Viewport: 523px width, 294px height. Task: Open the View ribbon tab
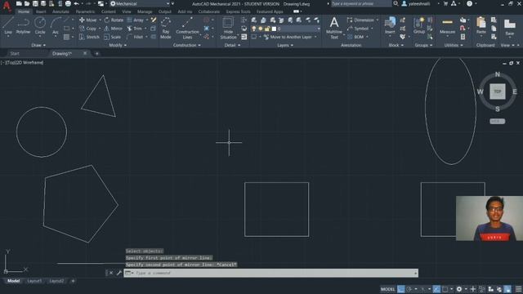126,11
